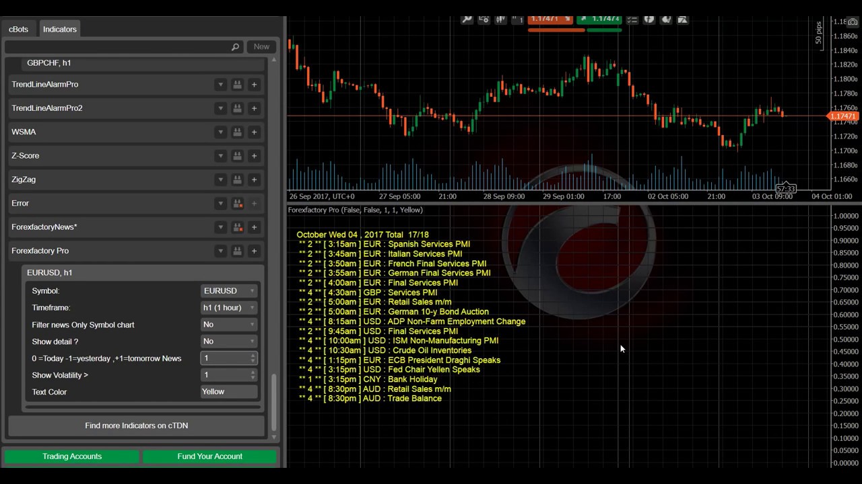This screenshot has height=484, width=862.
Task: Click build icon for ForexfactoryNews*
Action: 237,227
